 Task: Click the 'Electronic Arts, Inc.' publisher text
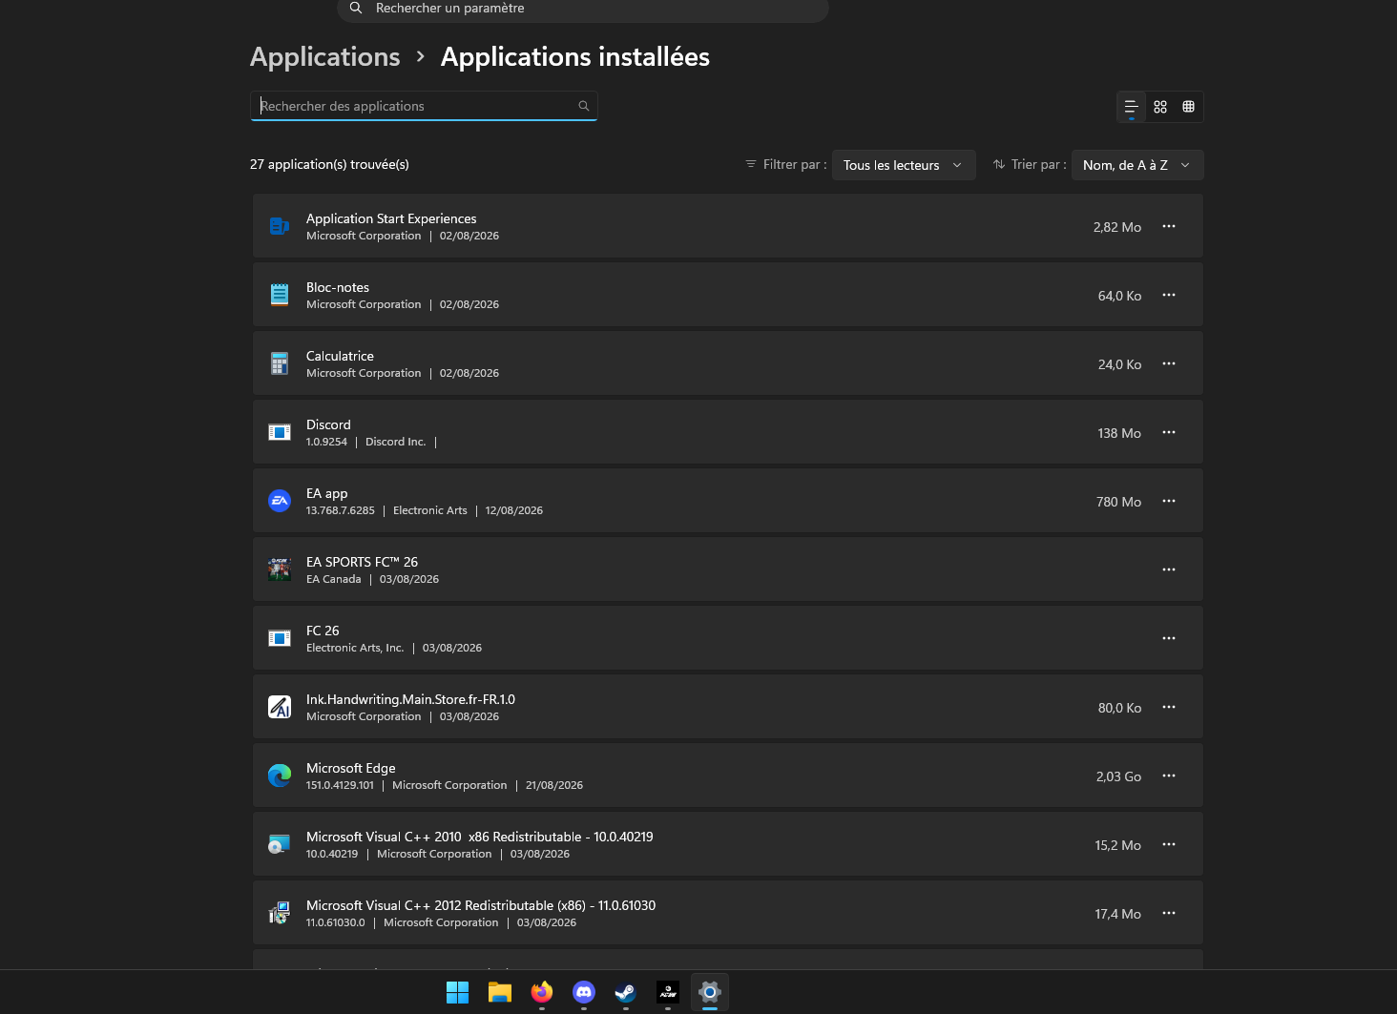coord(355,648)
